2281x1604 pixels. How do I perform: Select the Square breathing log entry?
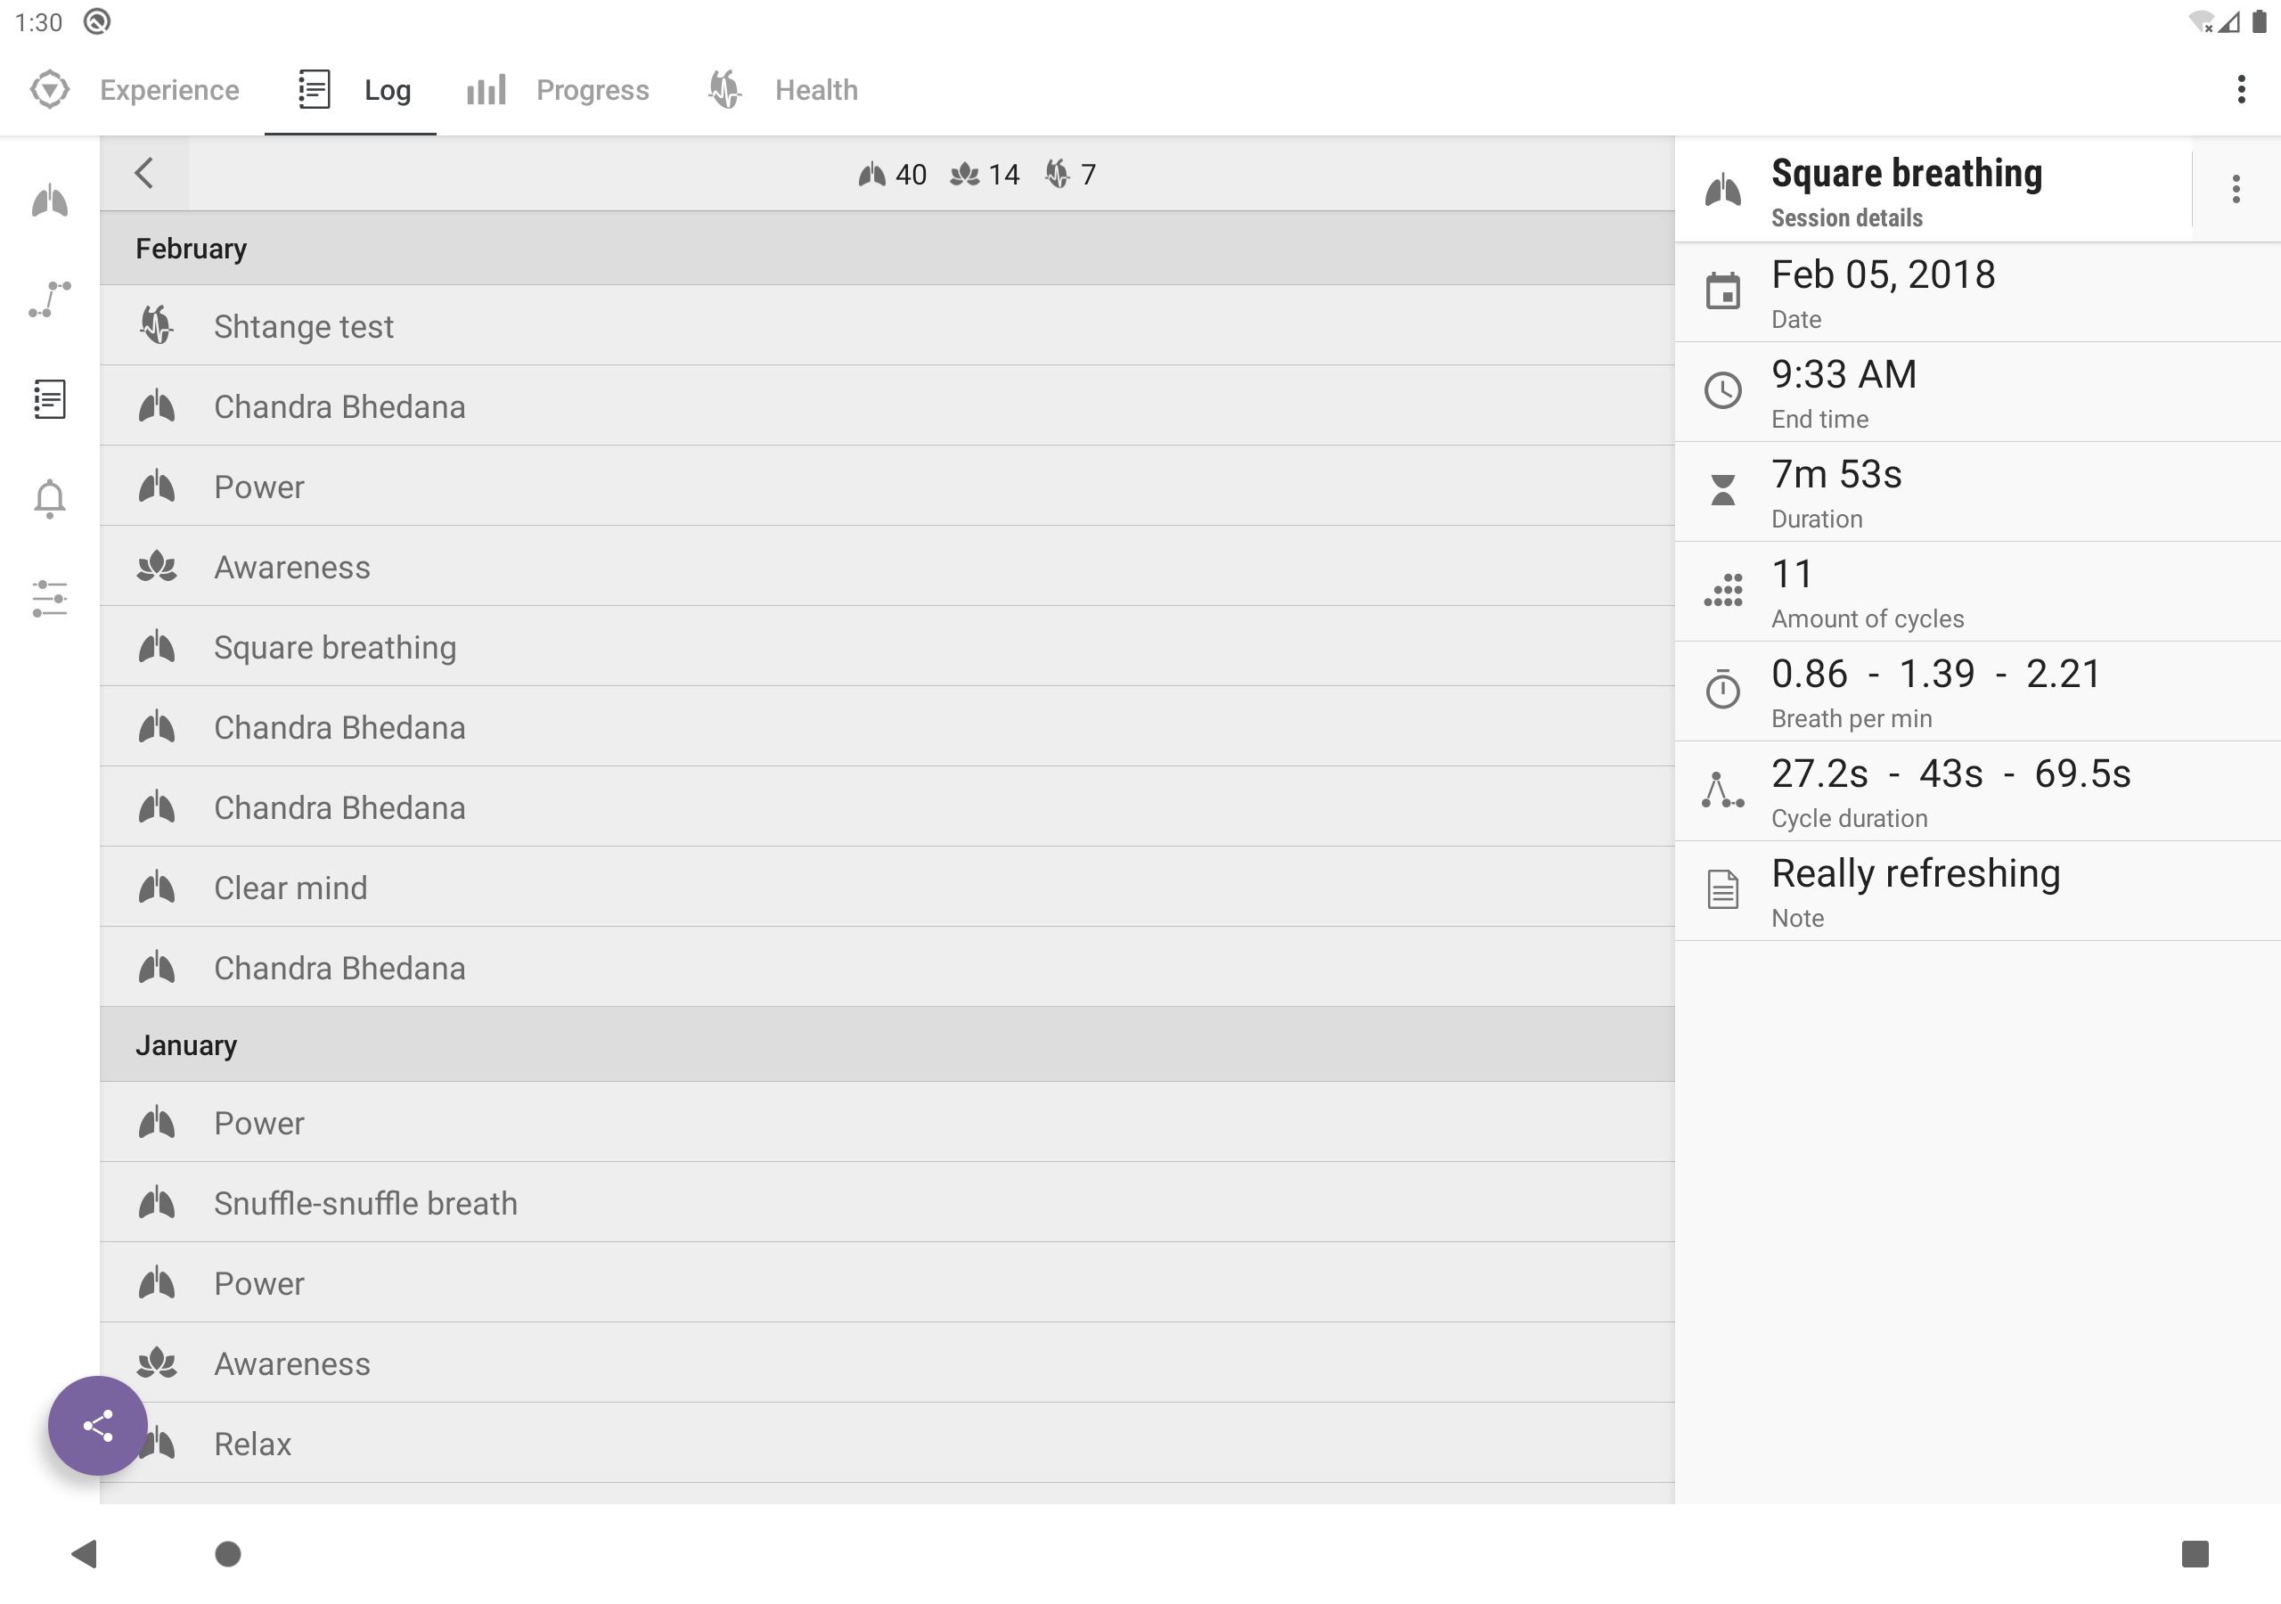[x=887, y=647]
